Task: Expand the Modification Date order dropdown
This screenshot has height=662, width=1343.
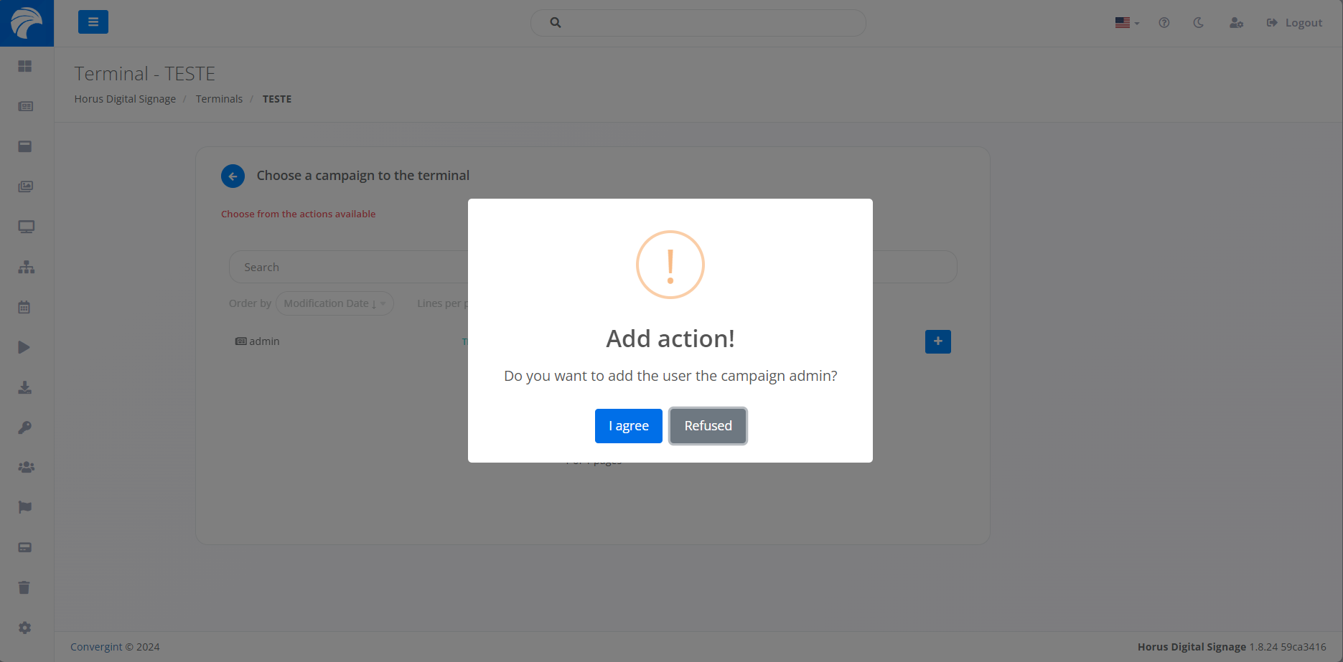Action: 334,303
